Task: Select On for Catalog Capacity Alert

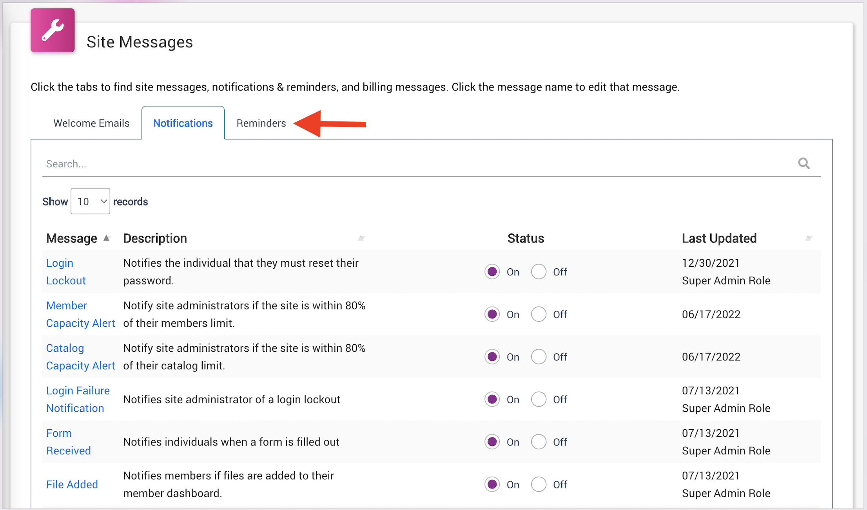Action: (x=492, y=357)
